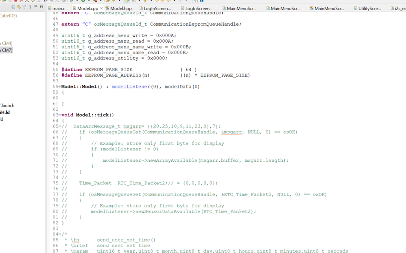
Task: Maximize the Project Explorer panel
Action: tap(41, 7)
